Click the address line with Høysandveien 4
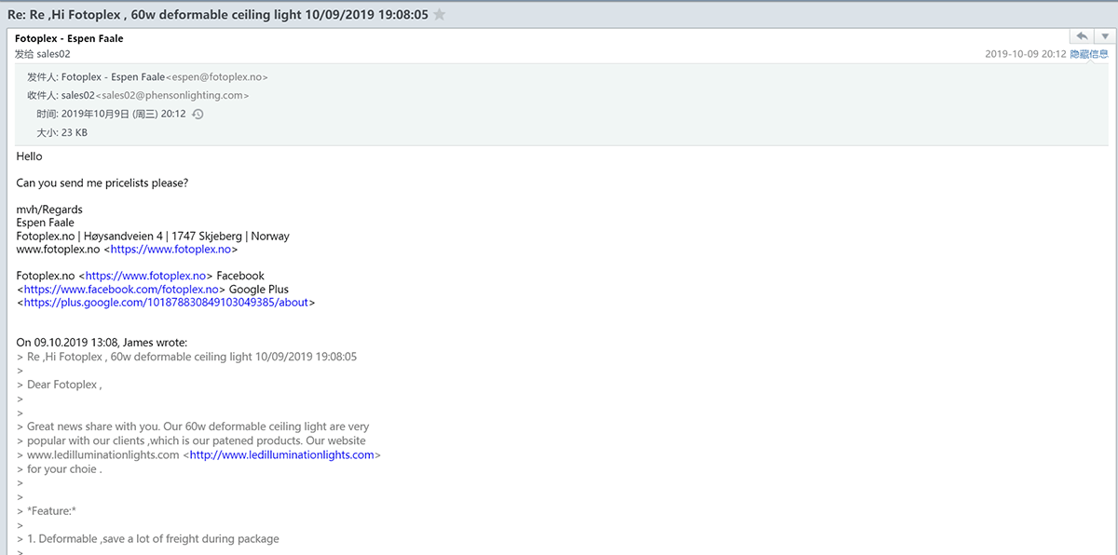Viewport: 1118px width, 555px height. (x=153, y=237)
